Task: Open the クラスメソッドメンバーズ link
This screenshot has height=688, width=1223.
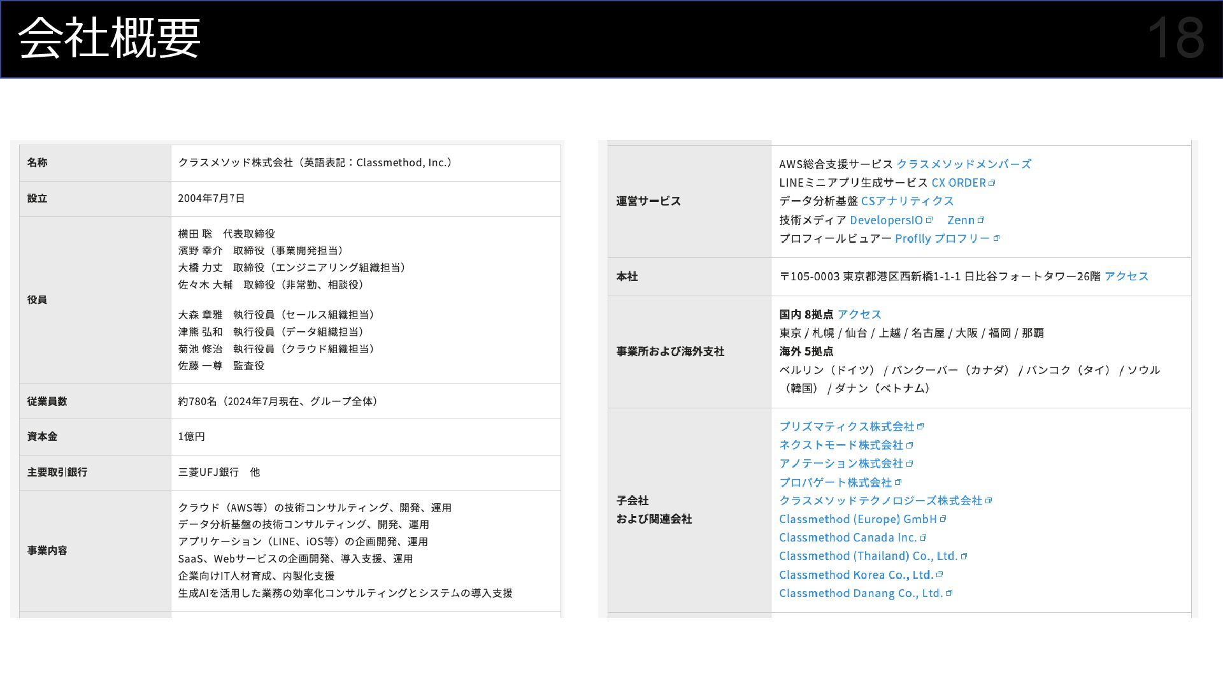Action: pyautogui.click(x=963, y=164)
